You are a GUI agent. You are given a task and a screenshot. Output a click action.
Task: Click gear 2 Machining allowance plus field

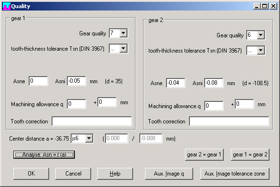click(245, 104)
